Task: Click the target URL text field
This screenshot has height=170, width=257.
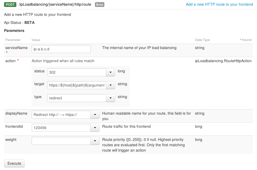Action: (x=77, y=85)
